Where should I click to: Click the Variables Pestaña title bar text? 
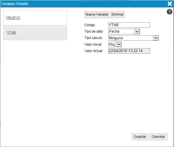tap(15, 4)
